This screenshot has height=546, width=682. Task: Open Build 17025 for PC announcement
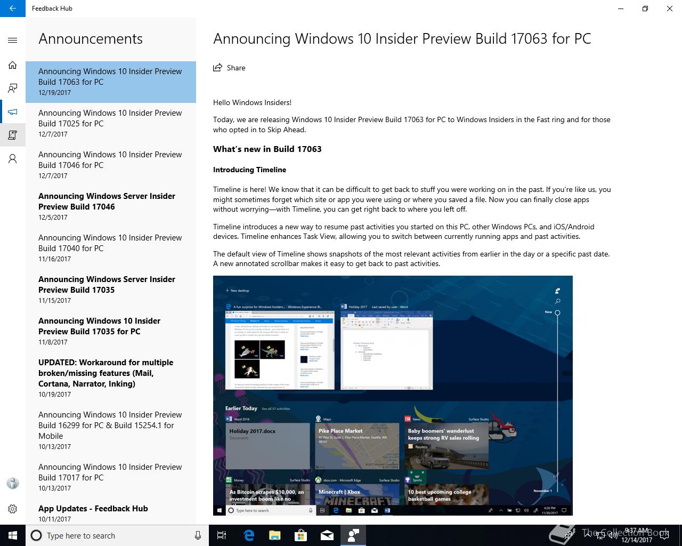111,123
